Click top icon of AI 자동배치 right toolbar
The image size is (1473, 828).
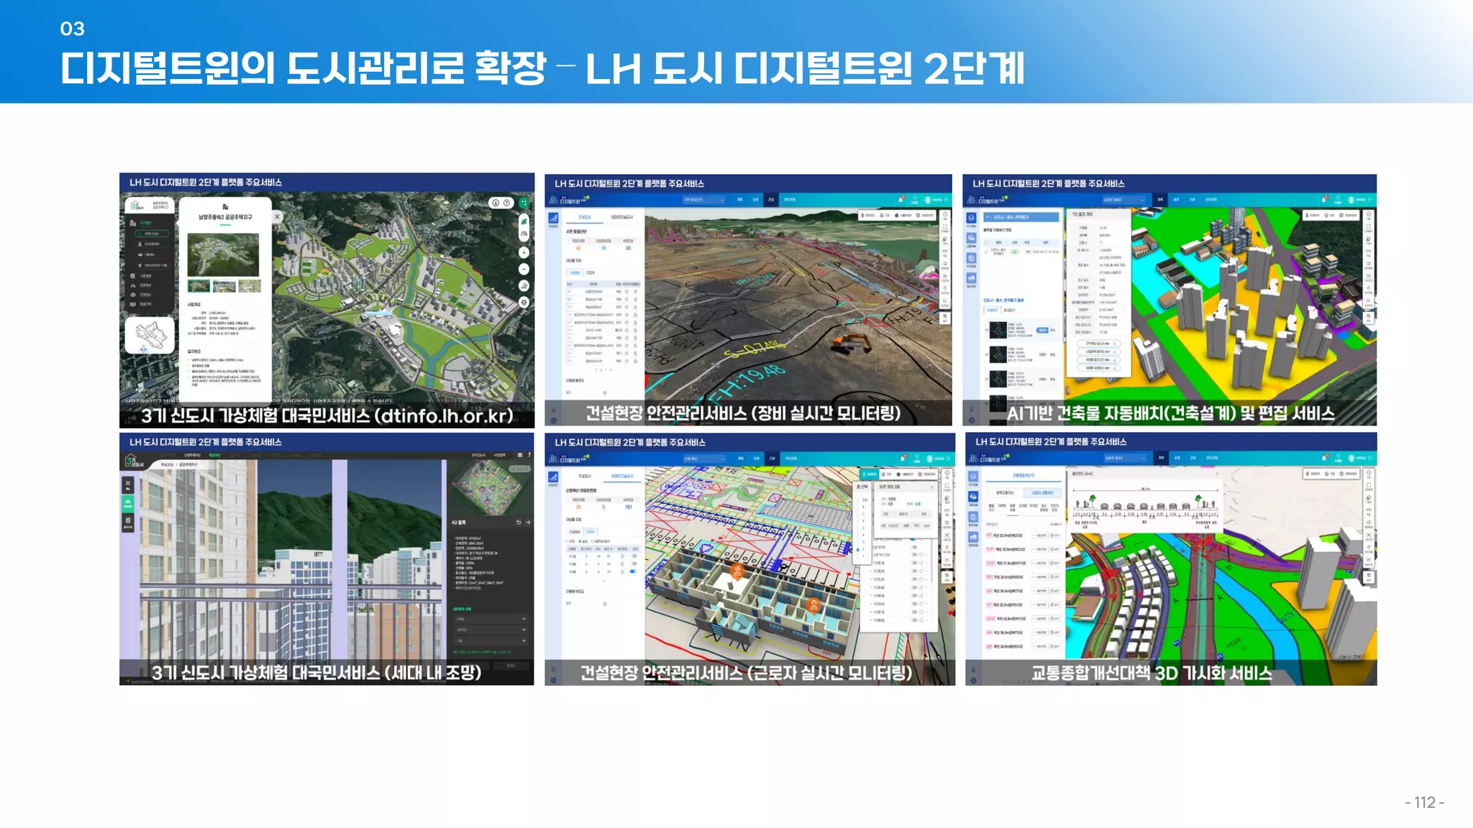[x=1369, y=216]
